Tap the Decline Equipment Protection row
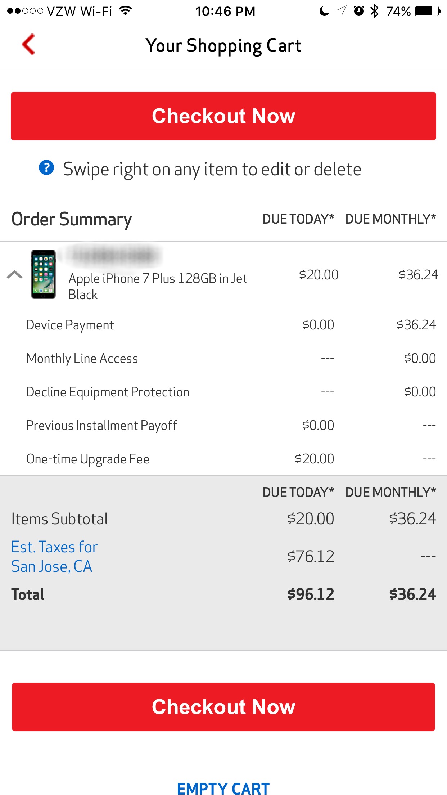 coord(223,392)
